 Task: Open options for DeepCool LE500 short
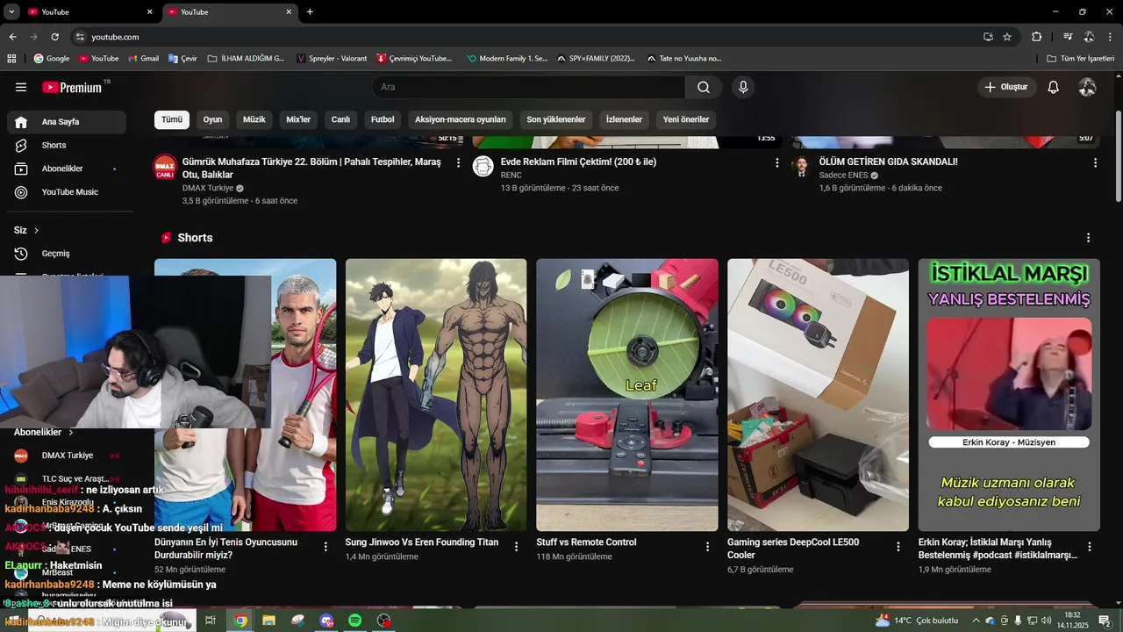pos(898,546)
